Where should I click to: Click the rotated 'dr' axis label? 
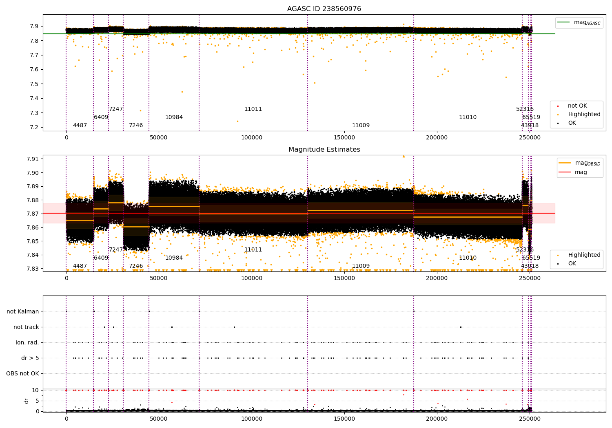point(27,401)
